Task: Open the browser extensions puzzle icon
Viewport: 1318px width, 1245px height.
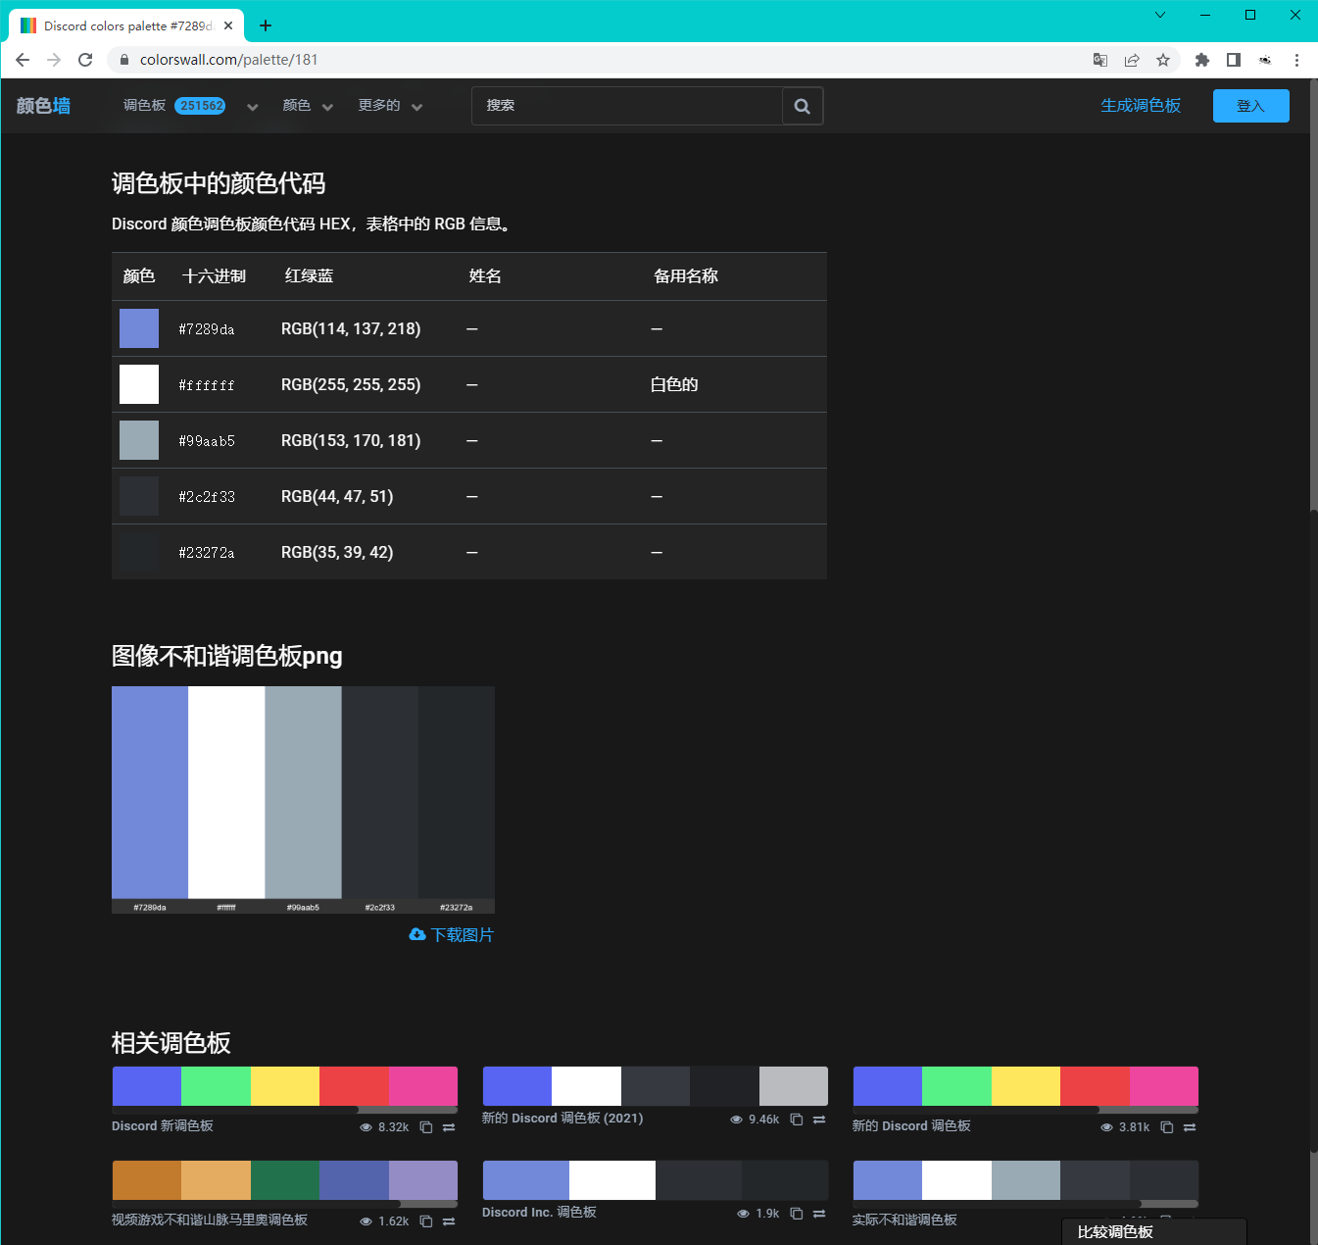Action: click(1202, 60)
